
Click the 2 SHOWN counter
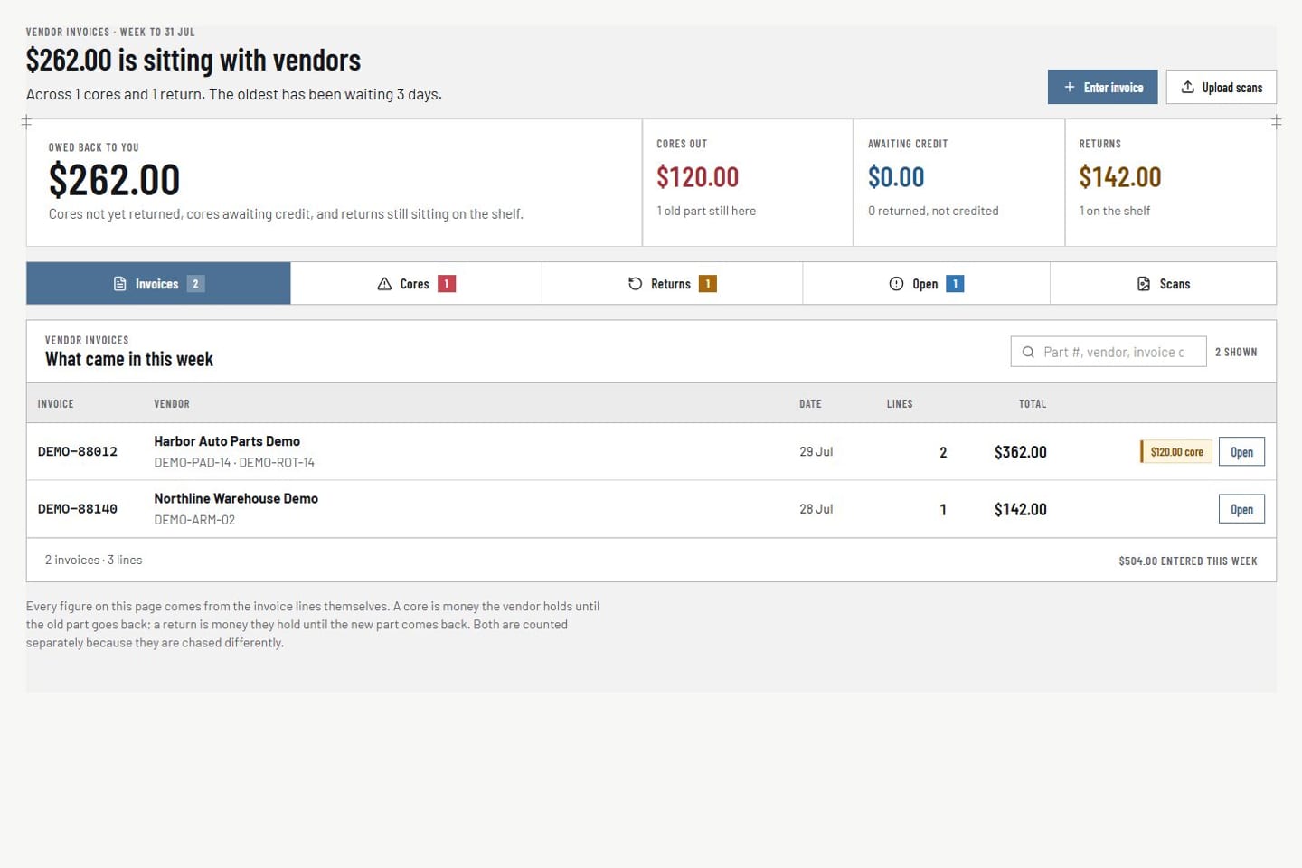tap(1236, 352)
